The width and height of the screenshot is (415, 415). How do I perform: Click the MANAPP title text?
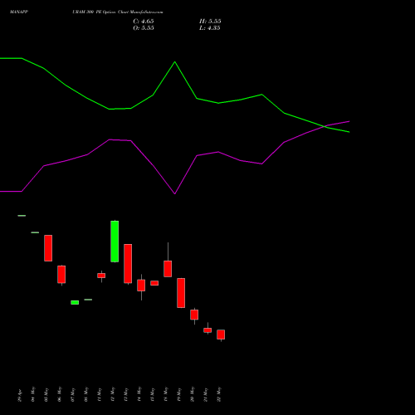click(x=19, y=12)
